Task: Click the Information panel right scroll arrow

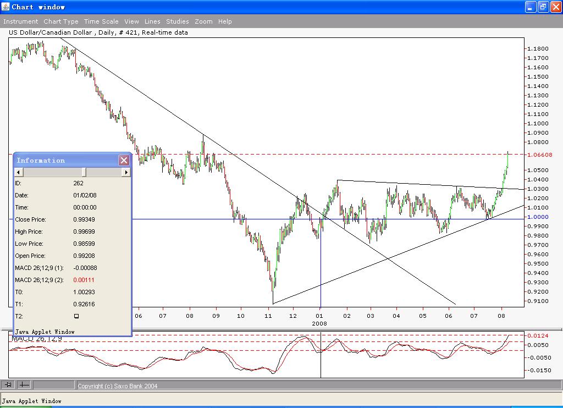Action: click(x=126, y=173)
